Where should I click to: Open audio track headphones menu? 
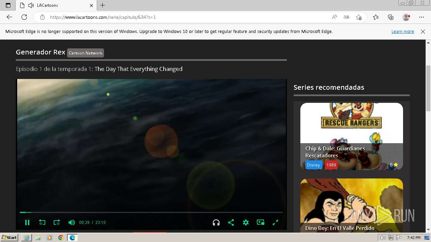[216, 223]
